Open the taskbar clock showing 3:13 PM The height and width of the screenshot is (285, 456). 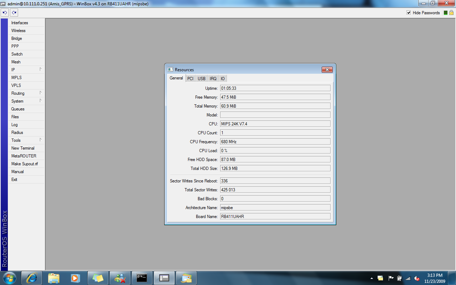point(435,278)
